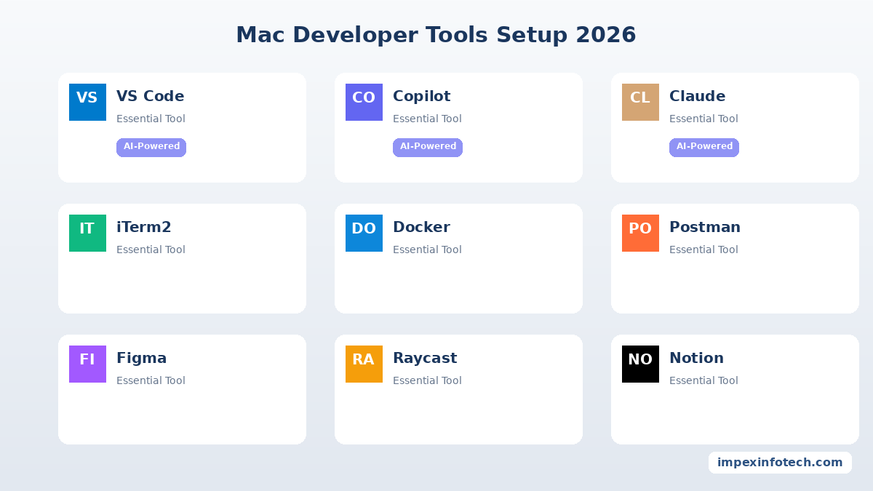Screen dimensions: 873x491
Task: Open the purple FI Figma icon
Action: pos(87,364)
